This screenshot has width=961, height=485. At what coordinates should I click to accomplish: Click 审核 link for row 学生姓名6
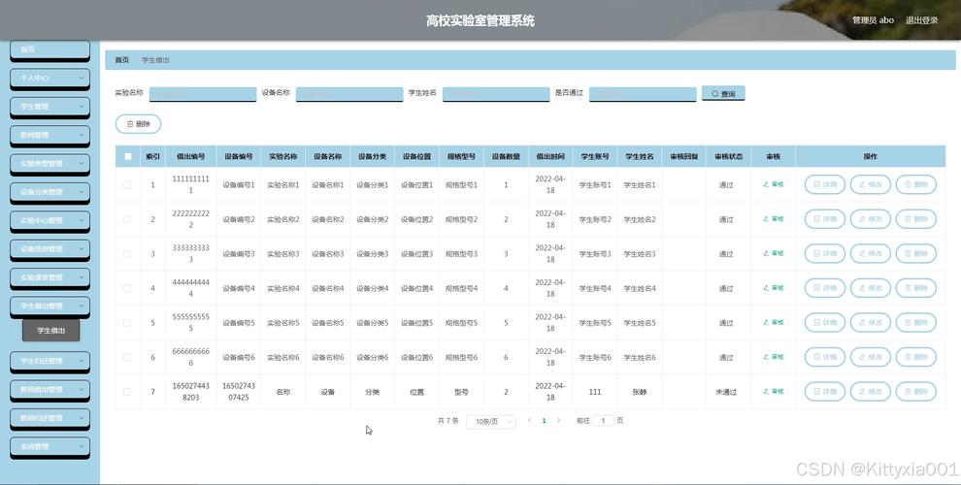[774, 357]
